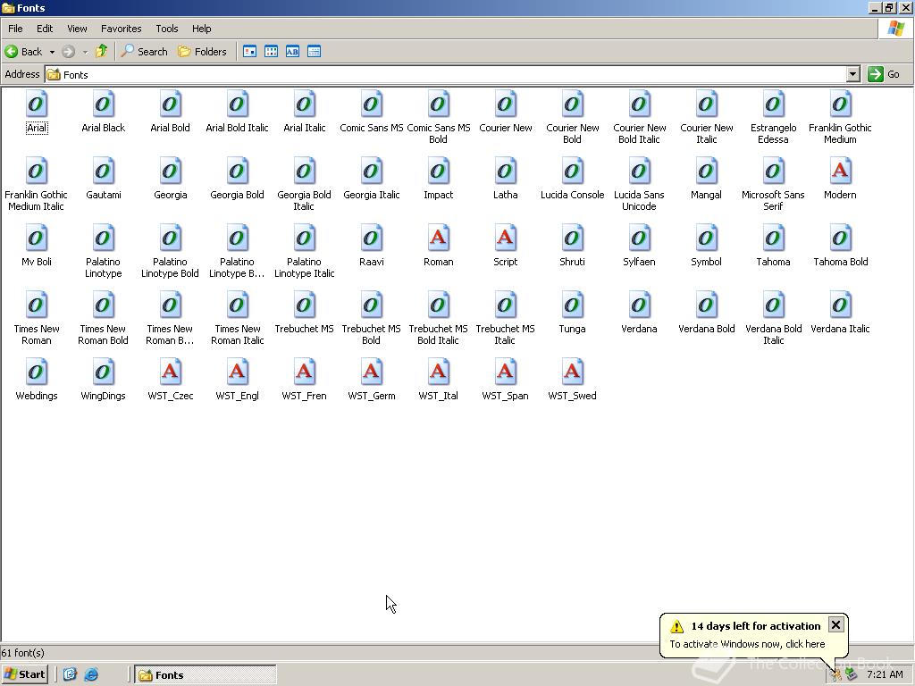Click the Search toolbar button
The height and width of the screenshot is (686, 915).
click(x=144, y=51)
